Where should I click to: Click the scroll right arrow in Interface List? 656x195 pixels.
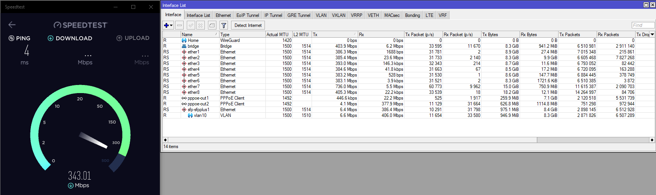652,140
